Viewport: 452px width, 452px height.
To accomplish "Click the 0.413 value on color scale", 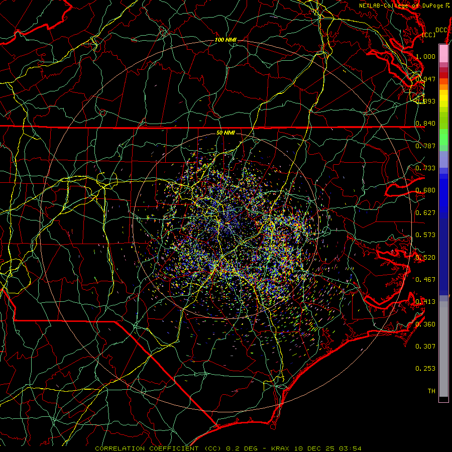I will pos(425,301).
